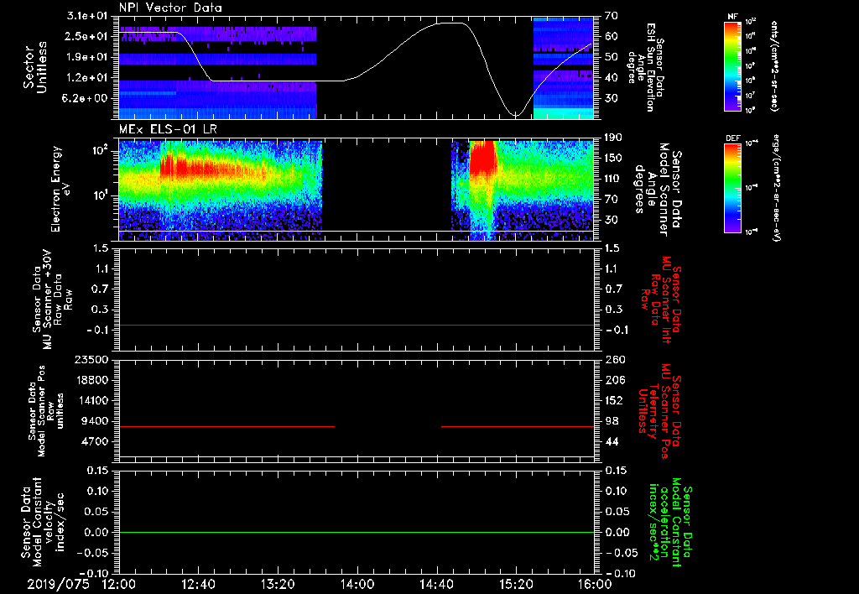Click the green velocity line in bottom panel

tap(357, 532)
